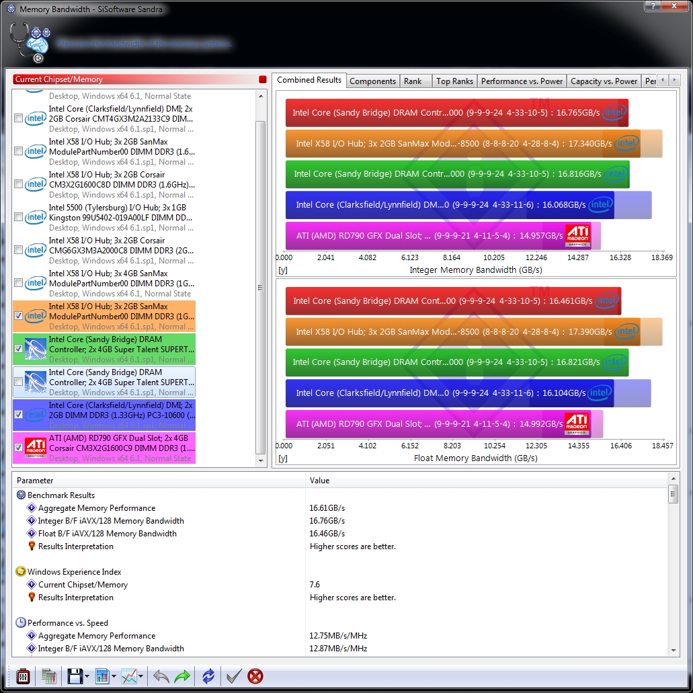This screenshot has height=693, width=693.
Task: Check the X58 Corsair CMG6GX3M3A2000C8 checkbox
Action: (19, 250)
